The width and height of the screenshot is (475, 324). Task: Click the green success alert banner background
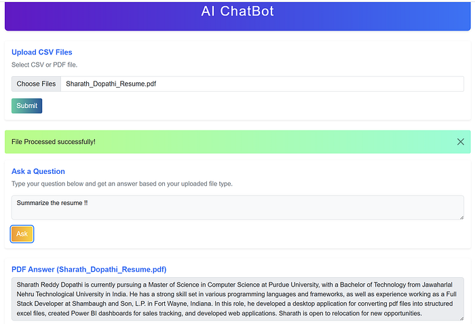coord(273,142)
